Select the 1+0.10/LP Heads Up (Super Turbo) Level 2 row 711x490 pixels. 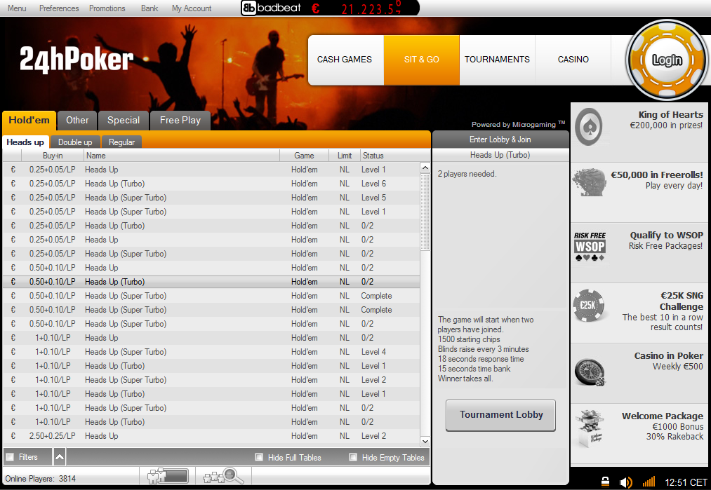[x=211, y=380]
